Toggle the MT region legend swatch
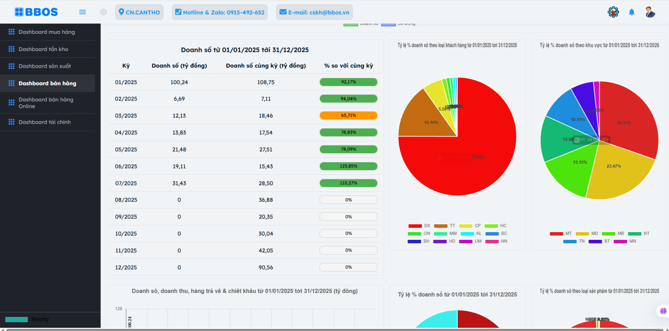This screenshot has height=331, width=669. pyautogui.click(x=557, y=234)
